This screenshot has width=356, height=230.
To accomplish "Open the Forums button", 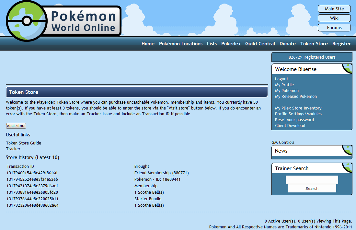I will 334,28.
